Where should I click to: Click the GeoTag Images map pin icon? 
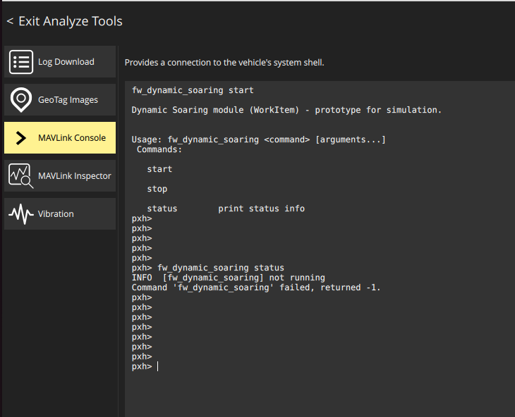(x=21, y=100)
